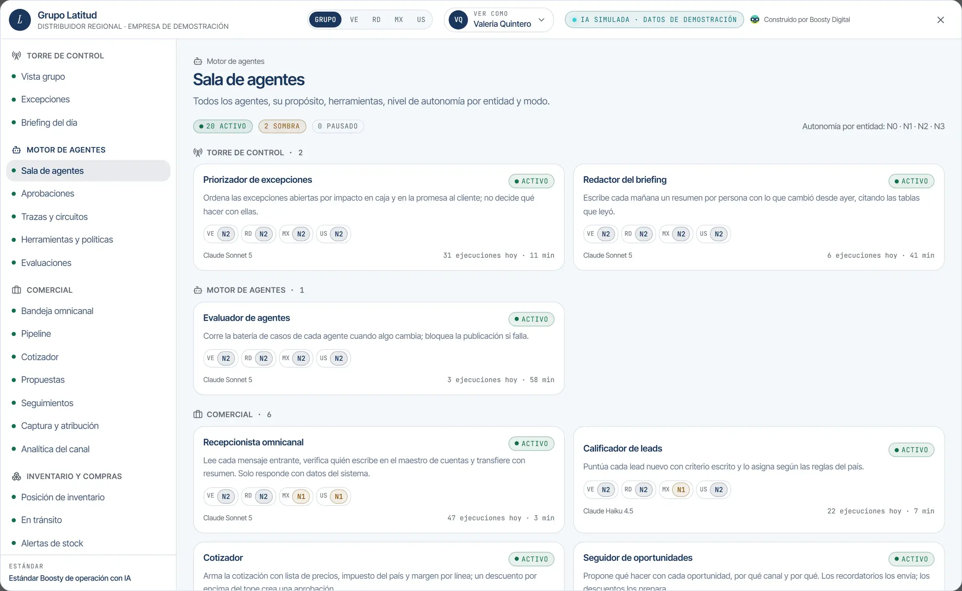The width and height of the screenshot is (962, 591).
Task: Click the breadcrumb robot icon beside Motor de agentes
Action: [x=198, y=61]
